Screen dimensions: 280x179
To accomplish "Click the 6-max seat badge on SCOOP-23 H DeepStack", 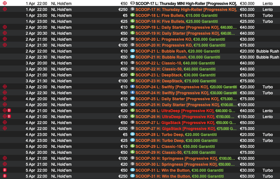I will [x=132, y=81].
